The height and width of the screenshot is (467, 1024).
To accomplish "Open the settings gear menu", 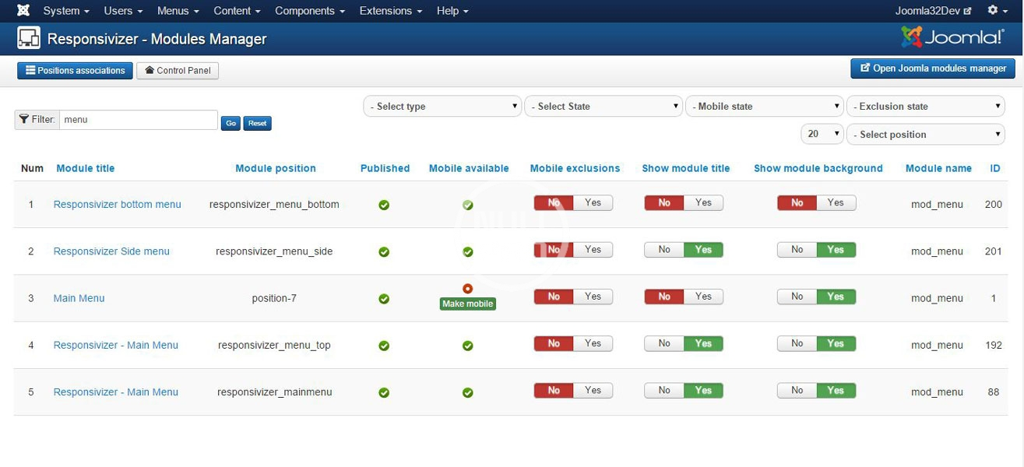I will tap(997, 11).
